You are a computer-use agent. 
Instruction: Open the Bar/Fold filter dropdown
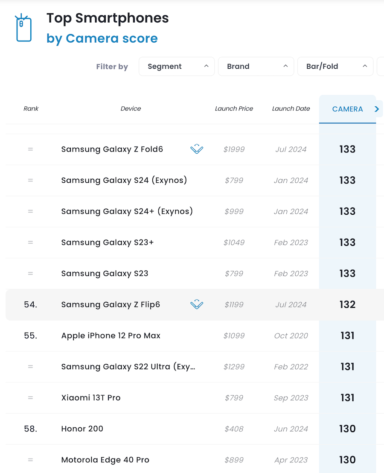[x=335, y=67]
